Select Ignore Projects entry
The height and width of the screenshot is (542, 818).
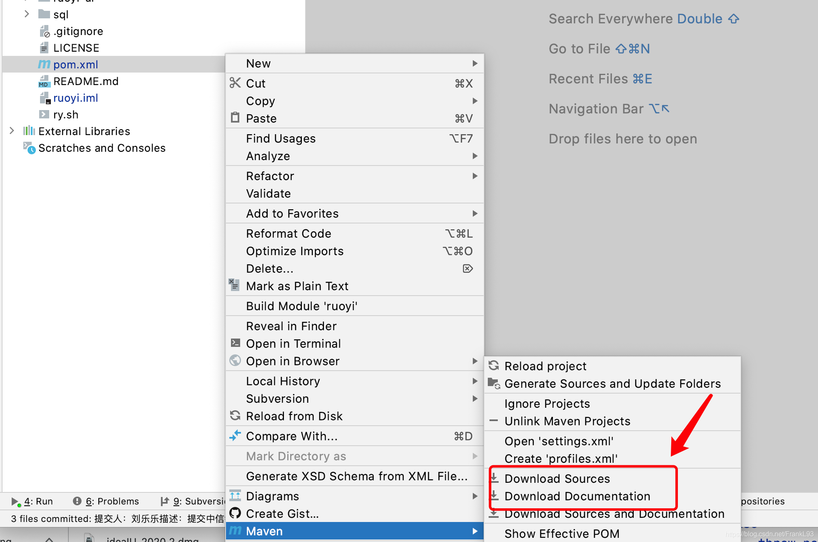pos(613,404)
